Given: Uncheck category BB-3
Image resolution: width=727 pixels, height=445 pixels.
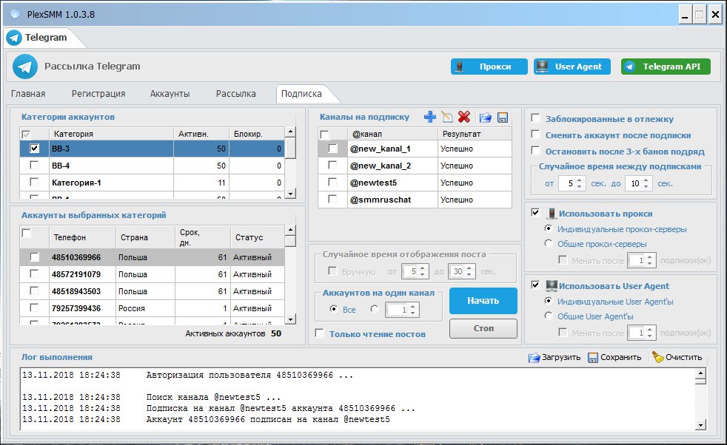Looking at the screenshot, I should pos(34,148).
